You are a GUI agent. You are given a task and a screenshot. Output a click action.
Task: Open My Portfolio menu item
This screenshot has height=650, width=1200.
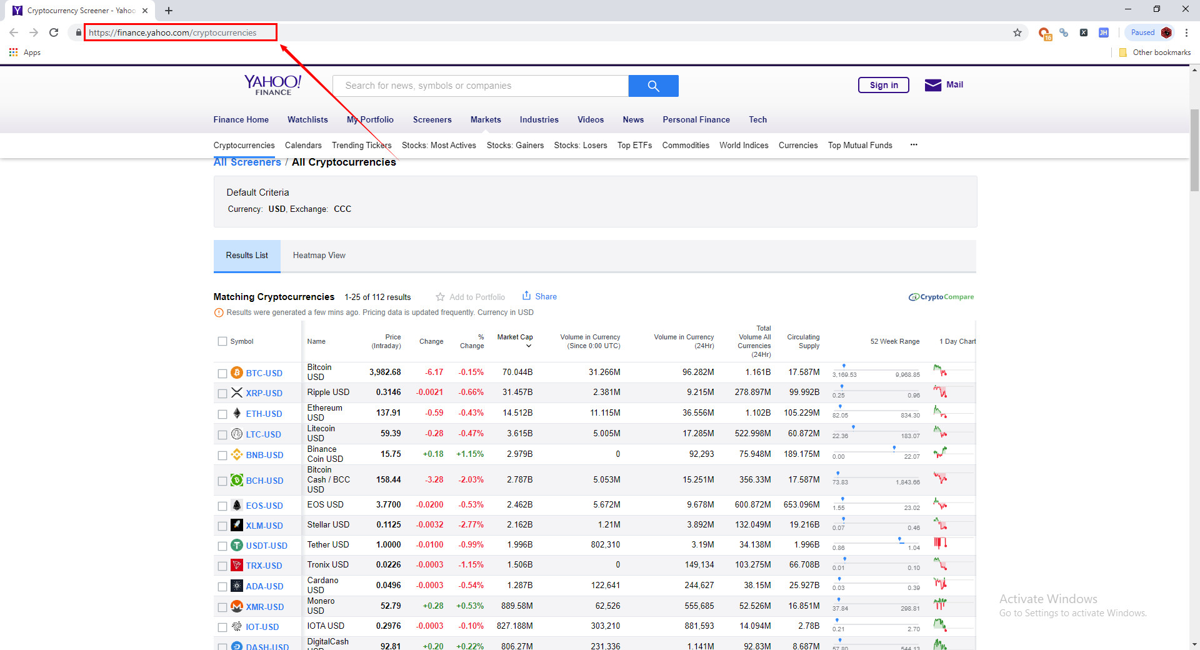pos(370,119)
